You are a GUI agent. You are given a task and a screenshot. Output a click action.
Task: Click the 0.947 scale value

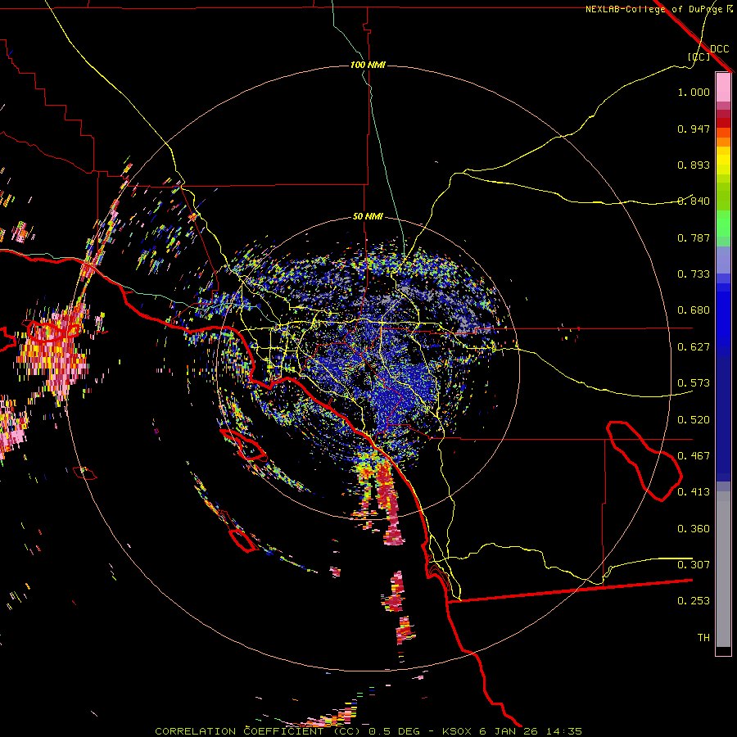pyautogui.click(x=694, y=129)
